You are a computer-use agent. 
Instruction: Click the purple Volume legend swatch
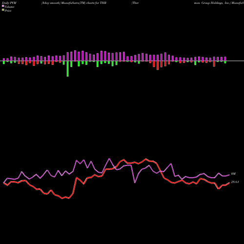coord(3,6)
